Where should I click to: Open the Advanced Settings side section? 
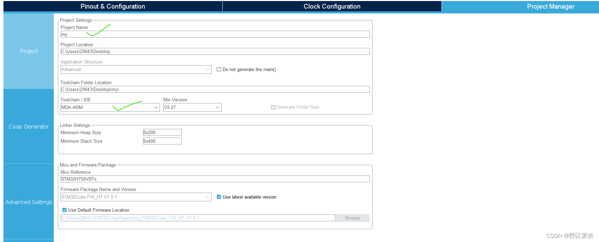(29, 202)
